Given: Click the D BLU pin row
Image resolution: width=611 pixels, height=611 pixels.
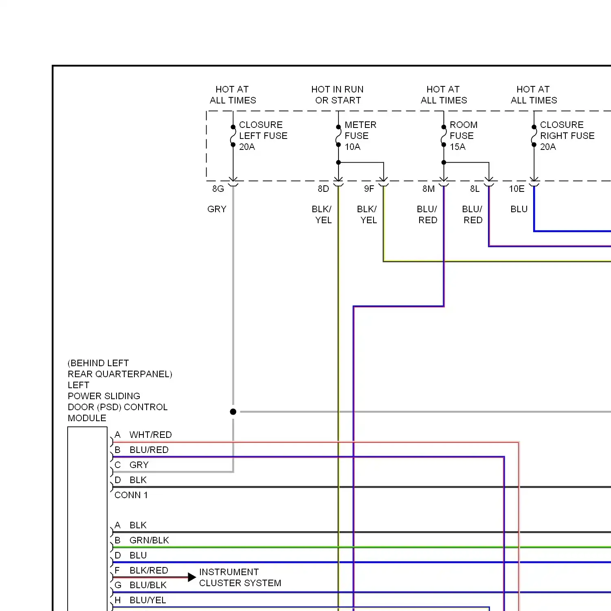Looking at the screenshot, I should (130, 556).
